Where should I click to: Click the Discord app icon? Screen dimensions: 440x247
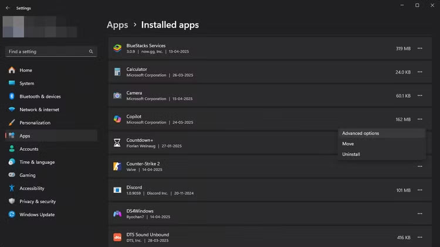click(117, 190)
